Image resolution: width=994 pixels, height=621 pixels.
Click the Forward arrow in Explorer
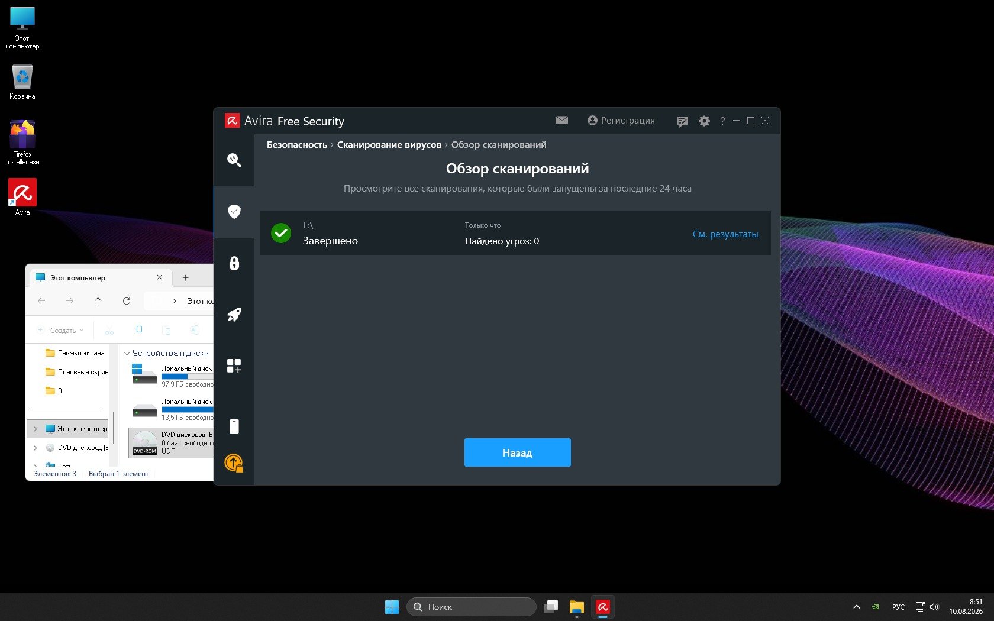tap(70, 301)
